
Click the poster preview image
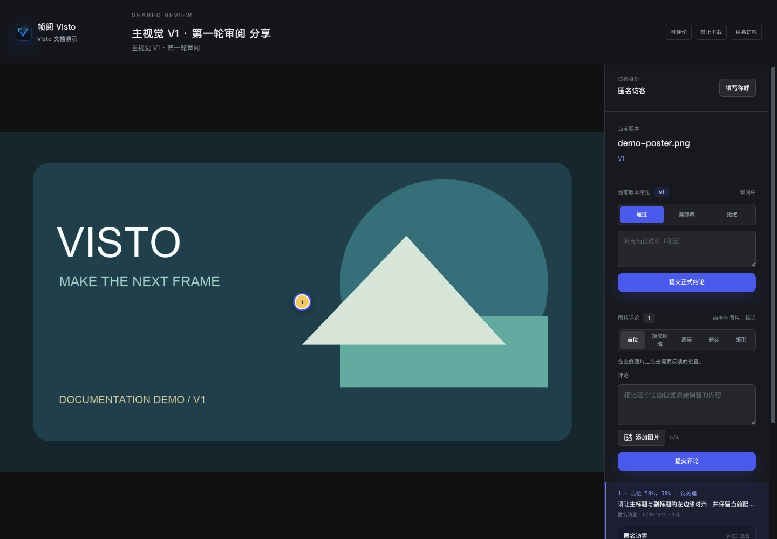(x=302, y=302)
